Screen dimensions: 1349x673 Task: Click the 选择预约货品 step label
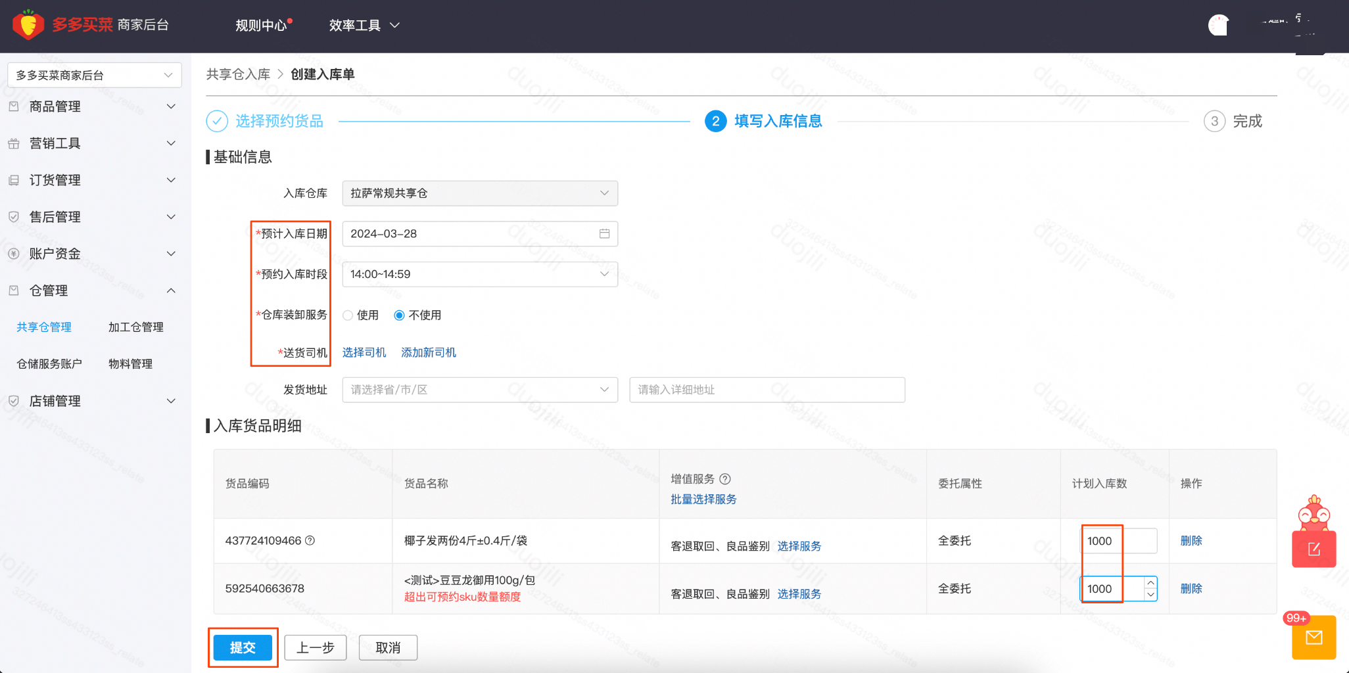pos(279,121)
